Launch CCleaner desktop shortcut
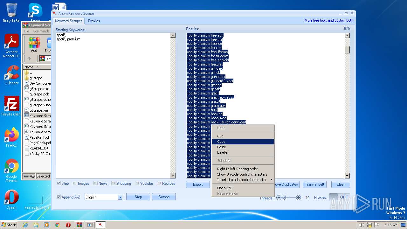Image resolution: width=407 pixels, height=229 pixels. 11,75
